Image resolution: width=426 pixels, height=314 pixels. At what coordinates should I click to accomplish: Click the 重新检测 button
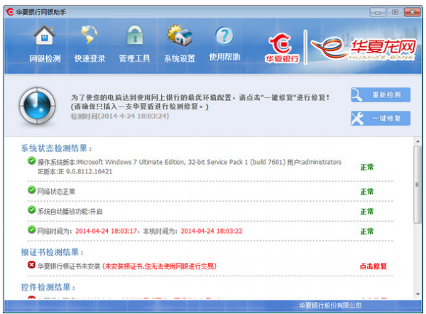pyautogui.click(x=381, y=95)
